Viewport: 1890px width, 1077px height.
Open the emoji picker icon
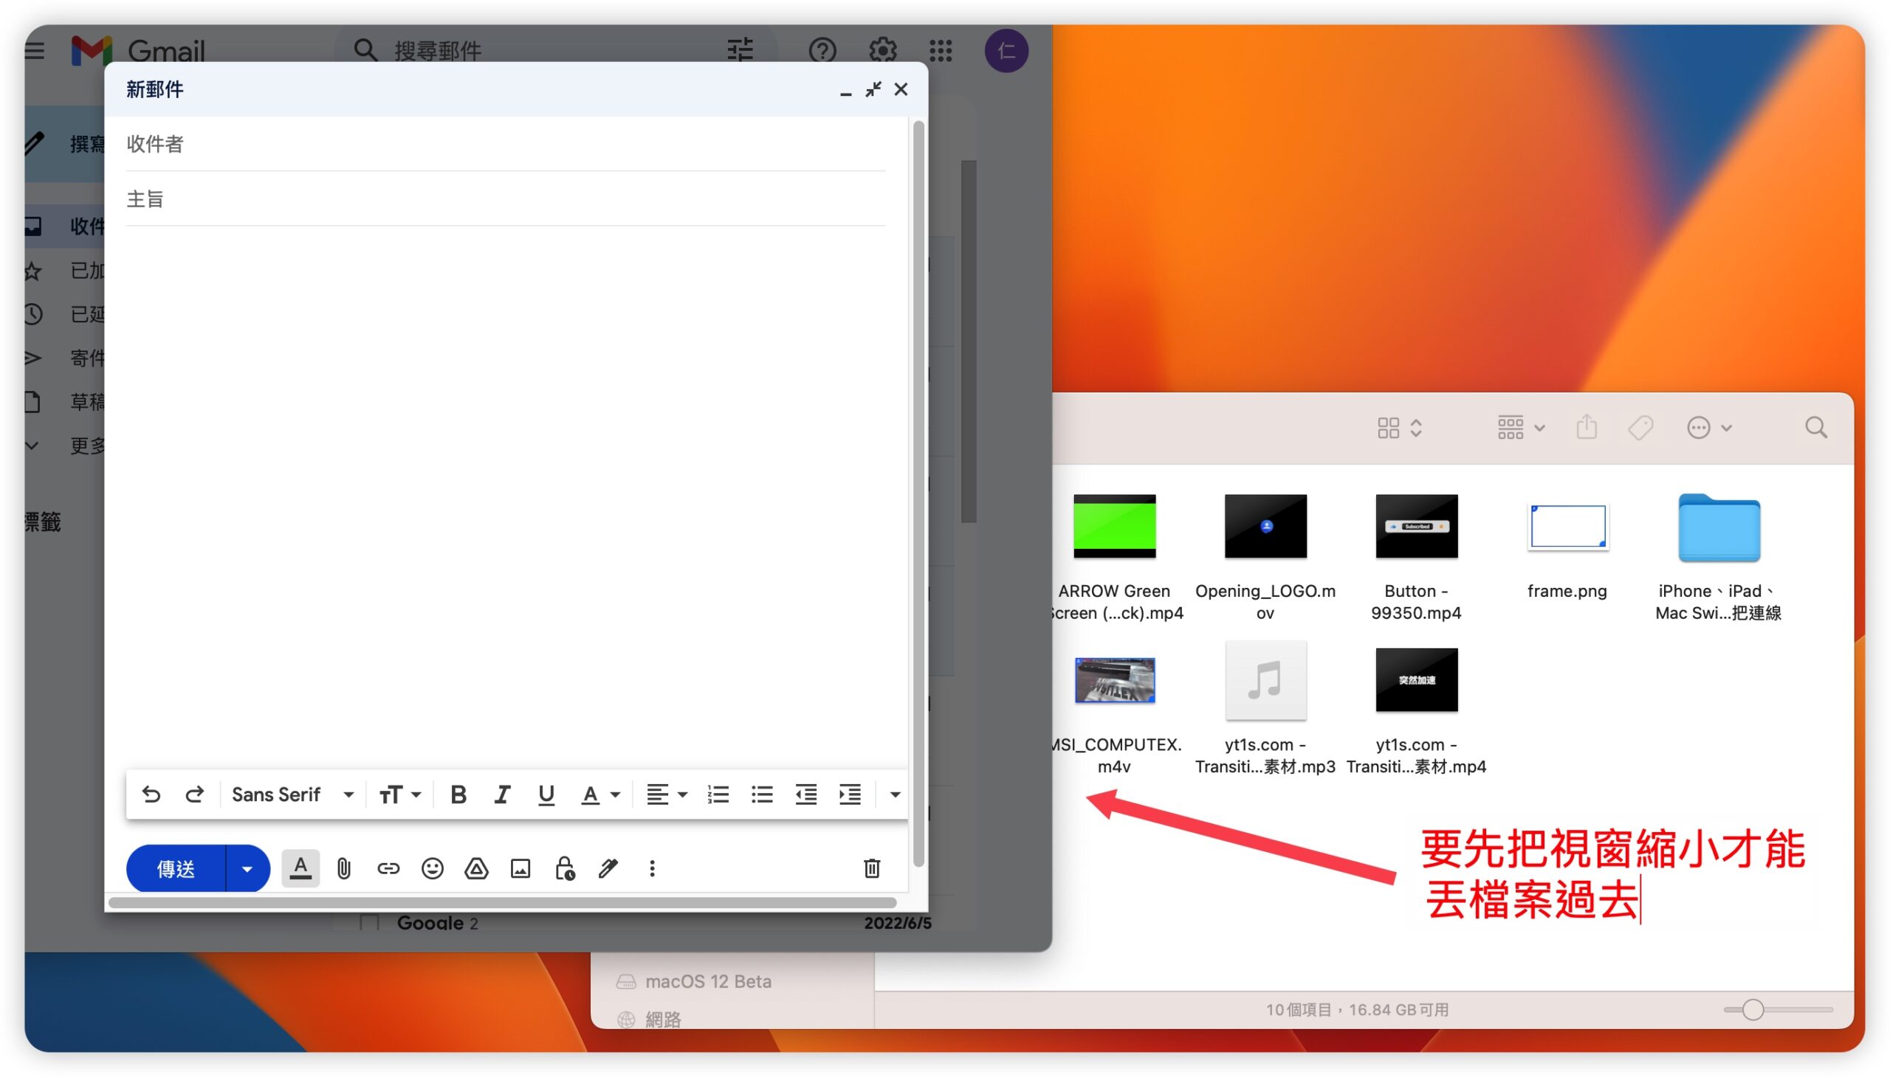[x=433, y=868]
